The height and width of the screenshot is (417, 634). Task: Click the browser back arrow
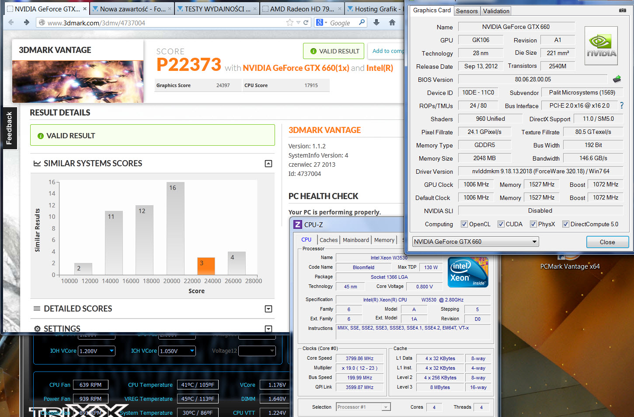pyautogui.click(x=11, y=22)
